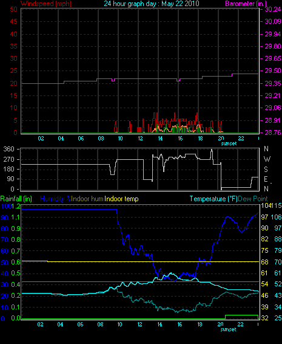Click cyan temperature axis value 34
282x344 pixels.
278,307
